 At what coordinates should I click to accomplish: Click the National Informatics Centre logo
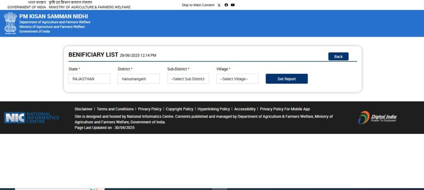pyautogui.click(x=31, y=117)
